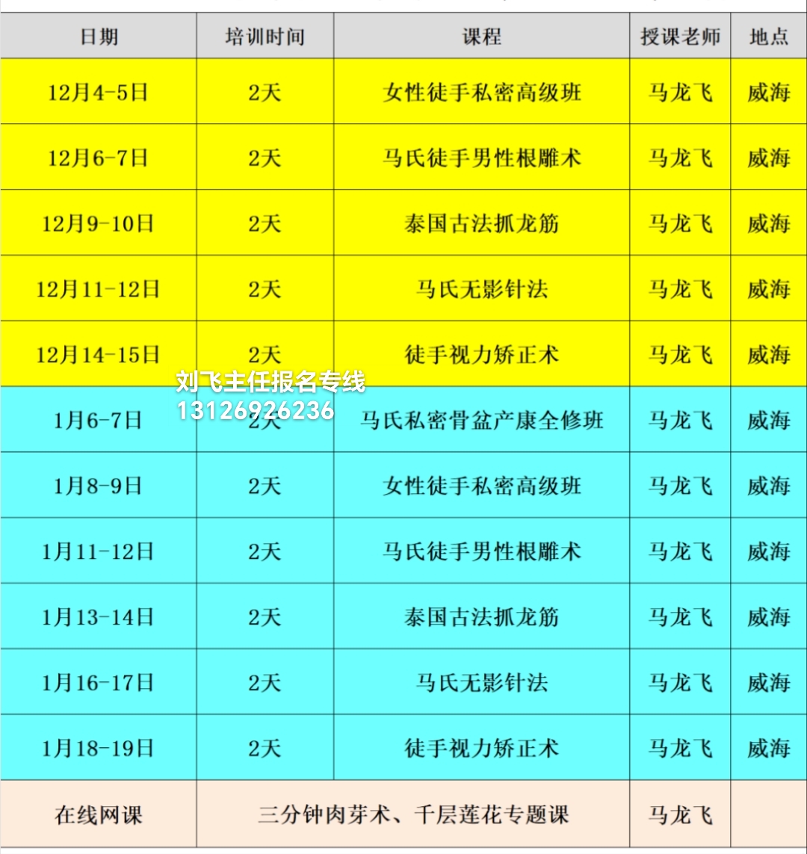Click the 地点 column header

coord(768,37)
